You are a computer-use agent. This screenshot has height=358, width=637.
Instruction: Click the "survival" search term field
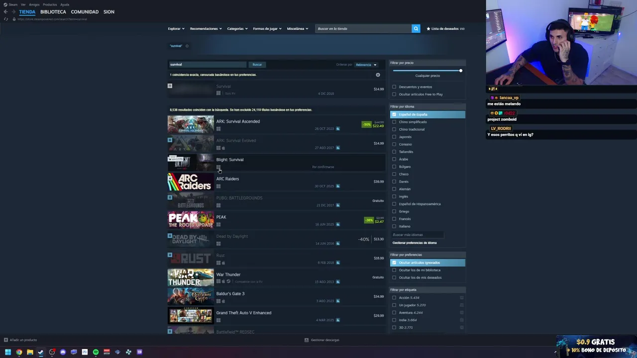point(208,65)
